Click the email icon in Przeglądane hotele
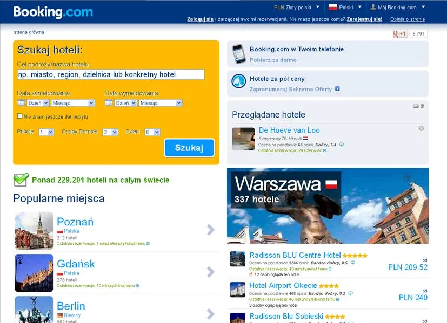This screenshot has width=447, height=323. click(x=416, y=106)
